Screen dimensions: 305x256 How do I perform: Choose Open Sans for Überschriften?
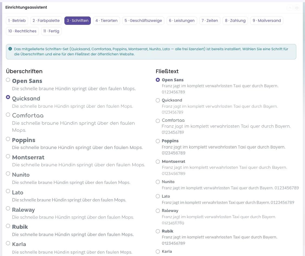click(8, 80)
